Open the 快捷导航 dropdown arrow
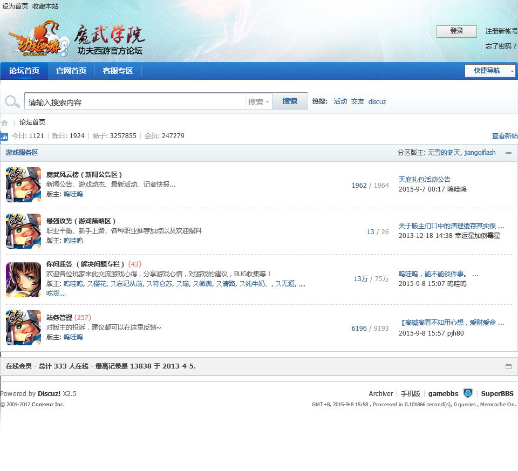 [512, 71]
